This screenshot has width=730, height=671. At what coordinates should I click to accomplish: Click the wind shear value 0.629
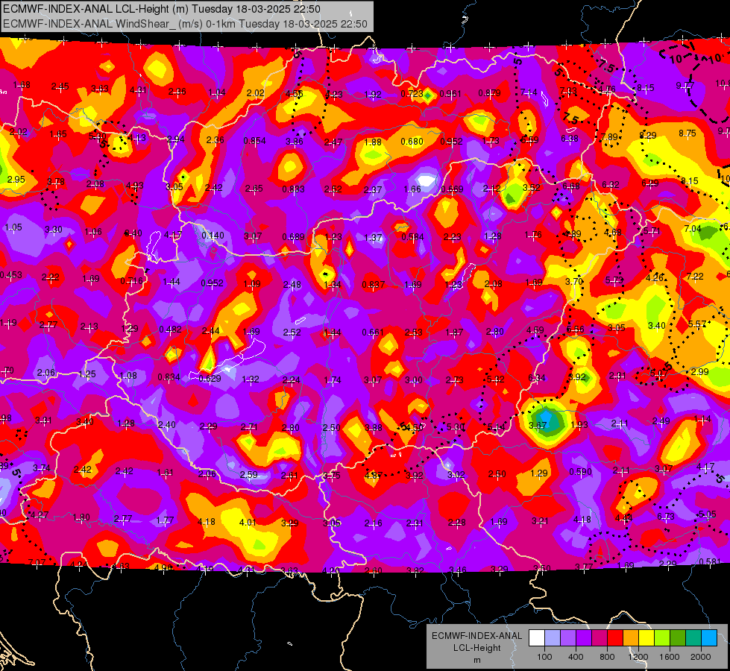[x=210, y=378]
